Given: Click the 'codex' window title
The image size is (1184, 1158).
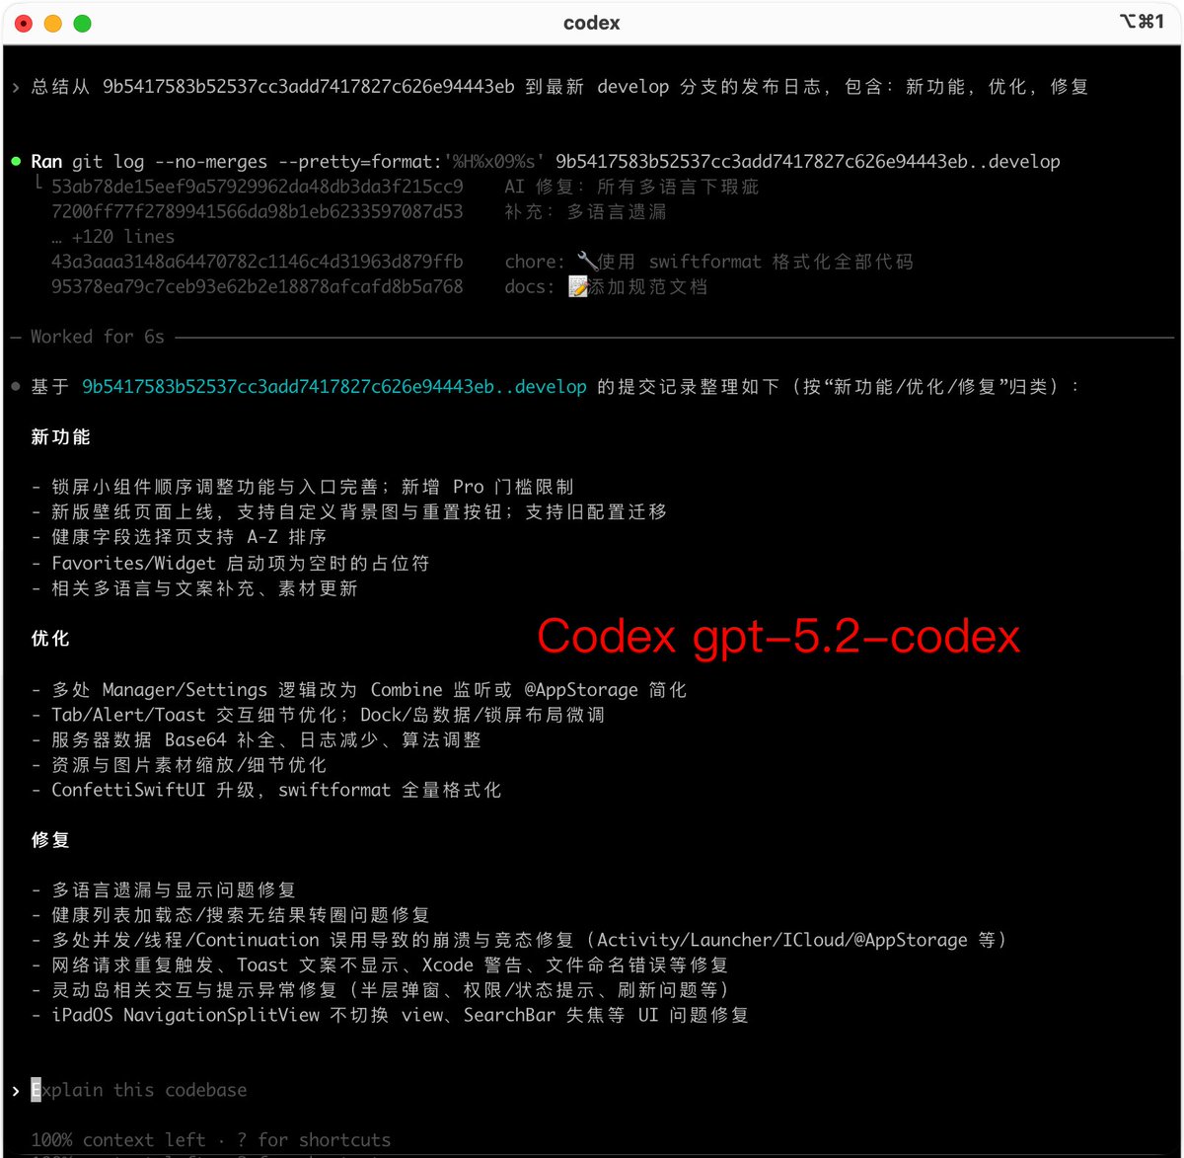Looking at the screenshot, I should click(591, 23).
